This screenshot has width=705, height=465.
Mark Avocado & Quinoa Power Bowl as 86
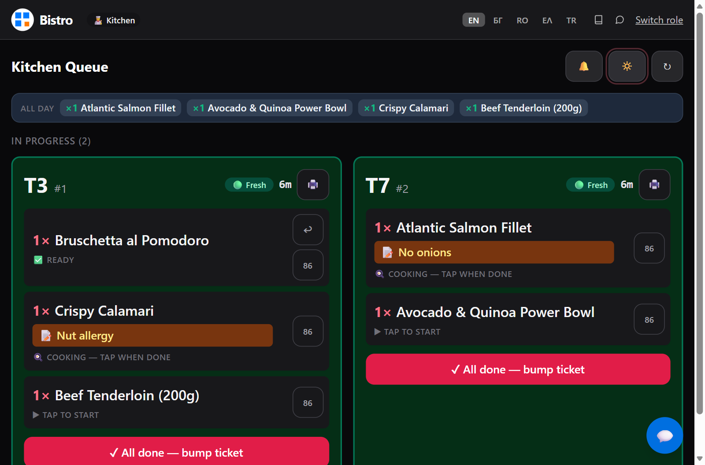point(649,320)
